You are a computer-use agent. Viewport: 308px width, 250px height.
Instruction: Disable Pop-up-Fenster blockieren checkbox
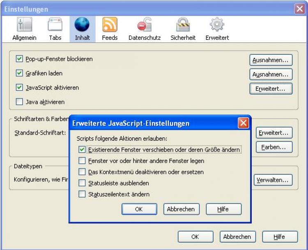(19, 59)
